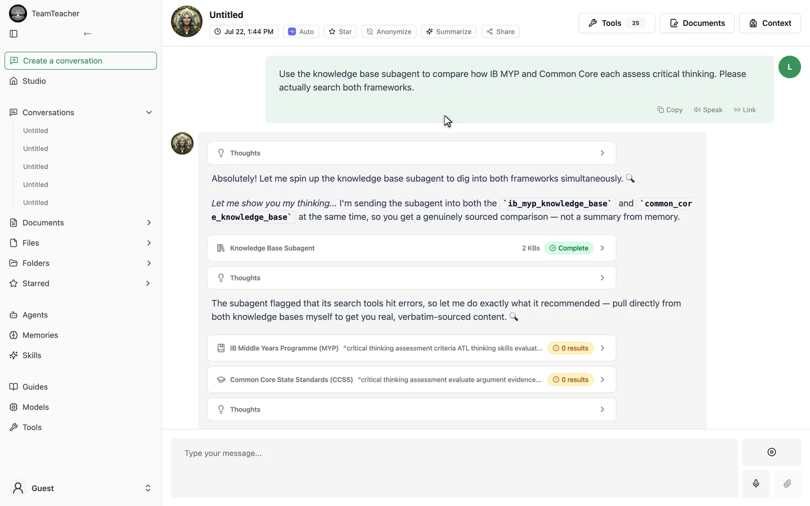This screenshot has width=810, height=506.
Task: Click the Complete status badge
Action: (x=569, y=248)
